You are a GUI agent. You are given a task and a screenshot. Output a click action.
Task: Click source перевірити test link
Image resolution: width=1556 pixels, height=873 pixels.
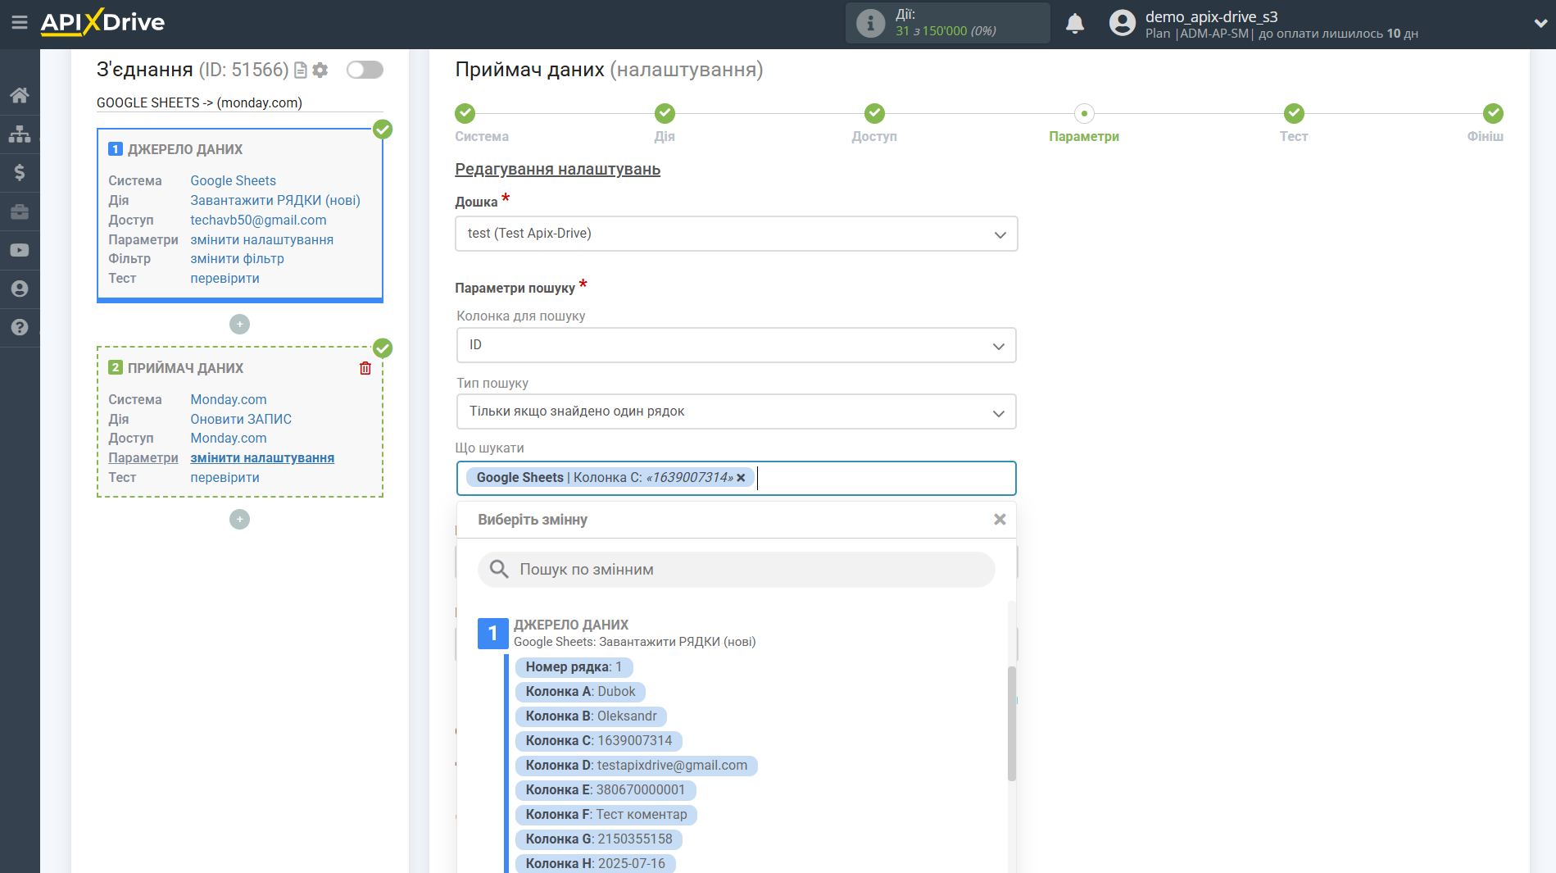pos(225,278)
